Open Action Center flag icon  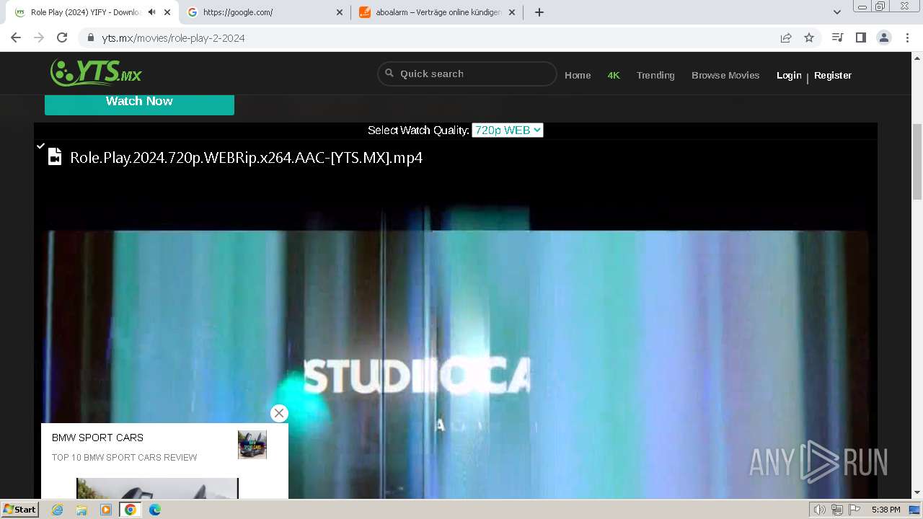point(854,510)
